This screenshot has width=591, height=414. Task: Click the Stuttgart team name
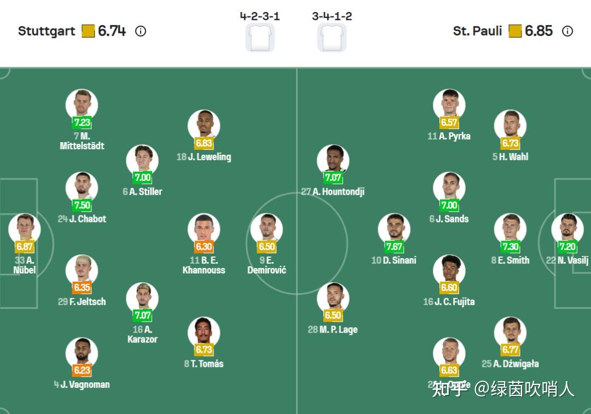(47, 31)
